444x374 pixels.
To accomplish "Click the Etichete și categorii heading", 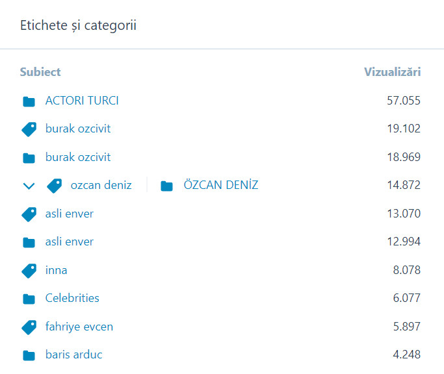I will pyautogui.click(x=78, y=26).
